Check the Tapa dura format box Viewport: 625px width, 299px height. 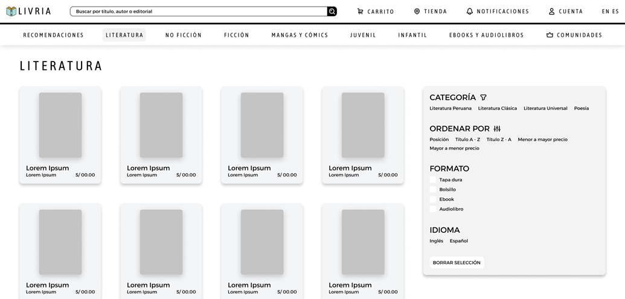click(x=433, y=180)
